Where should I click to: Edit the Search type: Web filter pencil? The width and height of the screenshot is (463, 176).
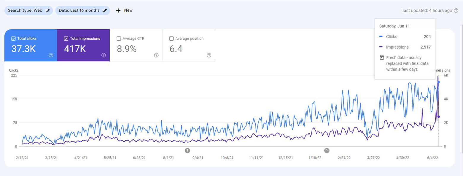point(48,10)
